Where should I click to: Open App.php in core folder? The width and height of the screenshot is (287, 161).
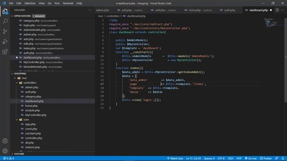coord(53,124)
